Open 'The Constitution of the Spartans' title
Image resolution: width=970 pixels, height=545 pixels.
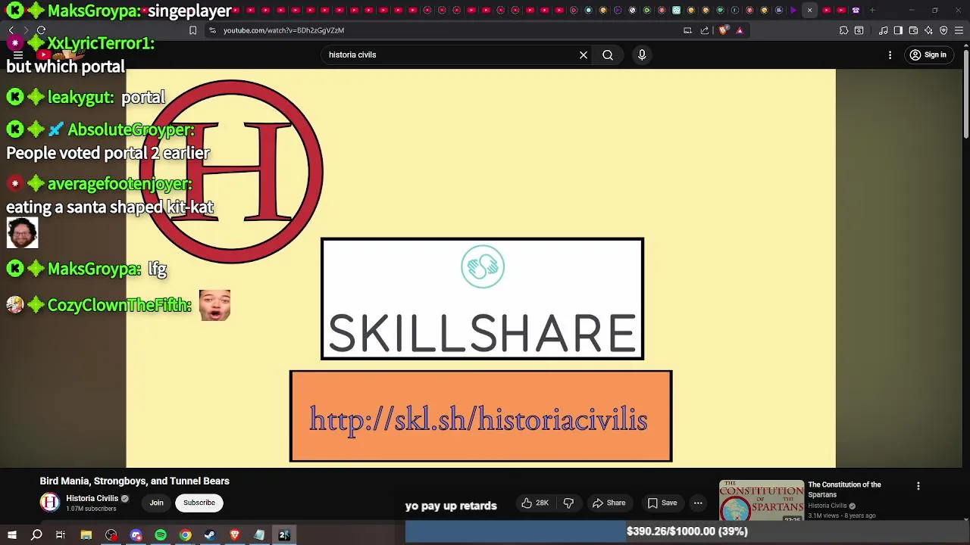pyautogui.click(x=844, y=489)
